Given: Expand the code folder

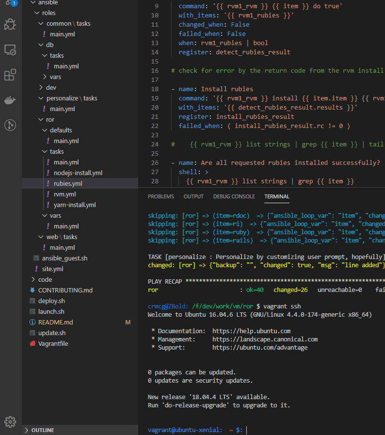Looking at the screenshot, I should 33,279.
